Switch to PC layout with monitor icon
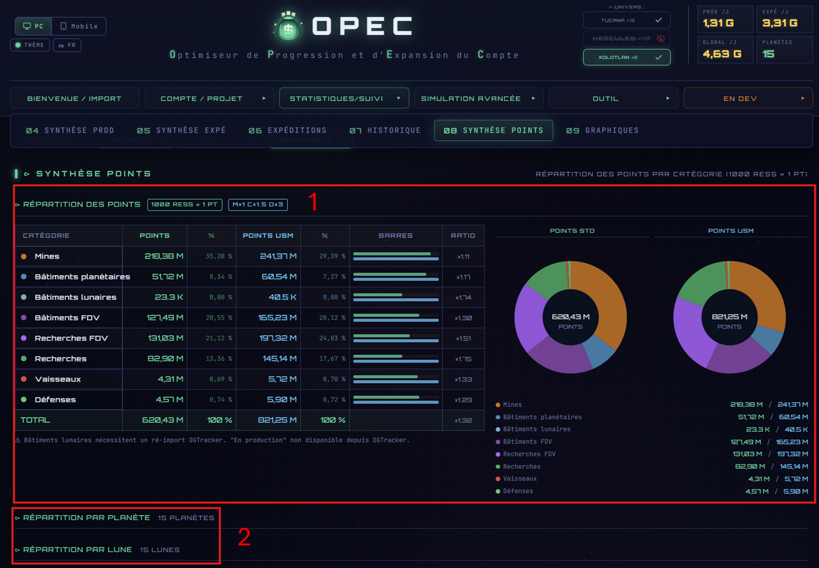Viewport: 819px width, 568px height. click(x=33, y=26)
